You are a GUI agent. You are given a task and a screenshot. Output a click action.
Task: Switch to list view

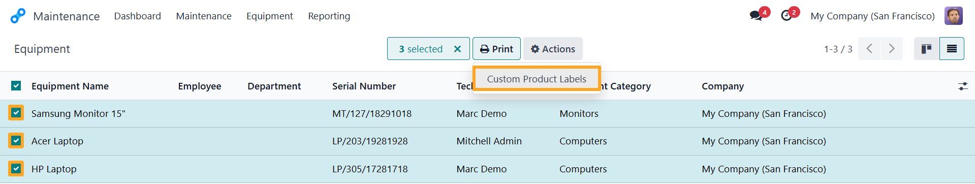[x=952, y=49]
